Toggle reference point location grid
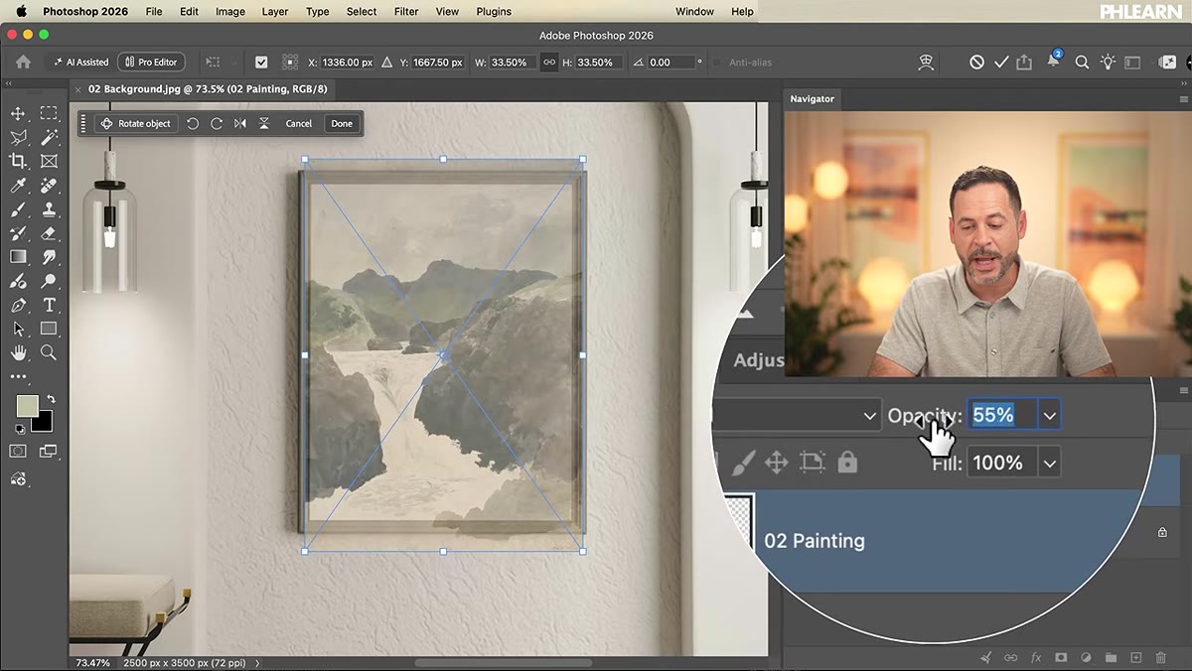The height and width of the screenshot is (671, 1192). coord(289,62)
